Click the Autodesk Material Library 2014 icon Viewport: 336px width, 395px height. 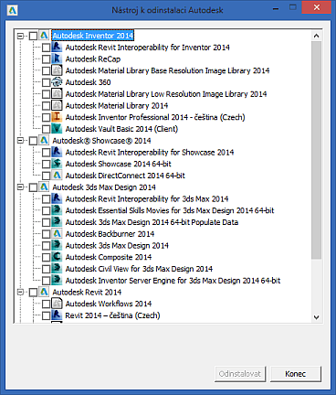click(x=57, y=105)
